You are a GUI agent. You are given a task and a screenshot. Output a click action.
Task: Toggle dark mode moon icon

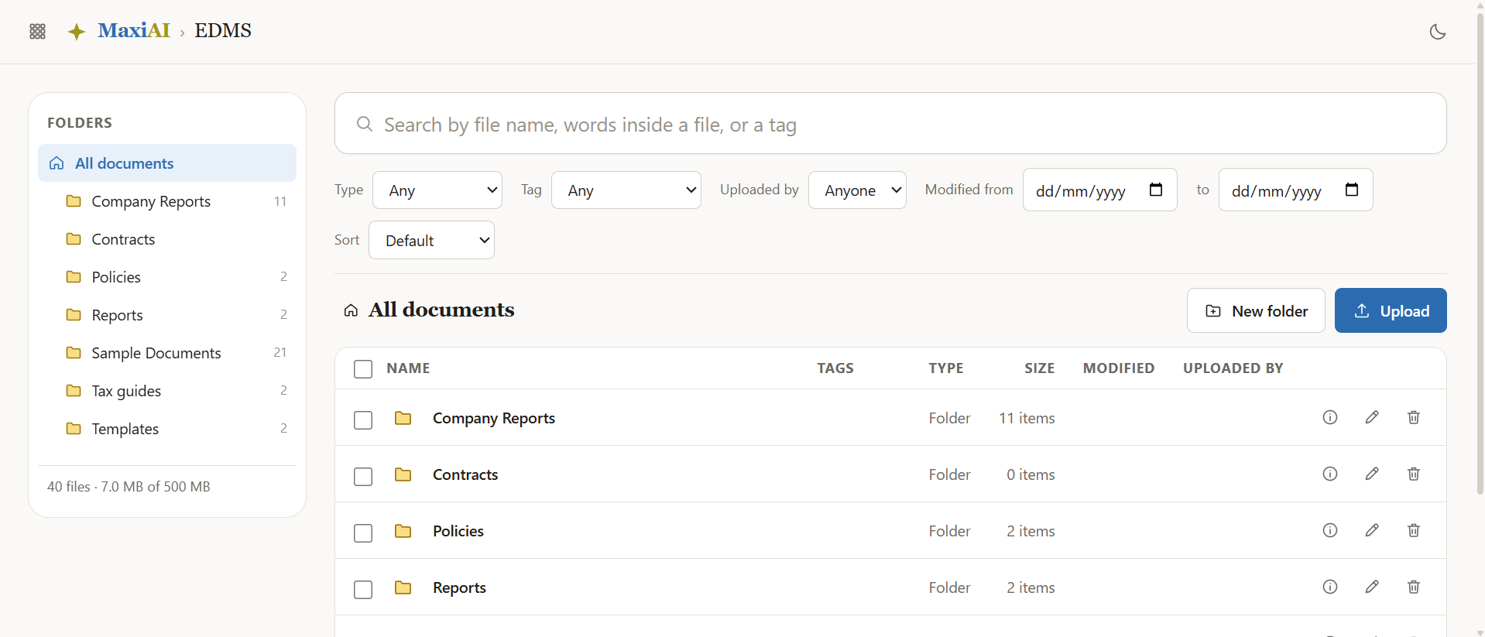(1437, 32)
